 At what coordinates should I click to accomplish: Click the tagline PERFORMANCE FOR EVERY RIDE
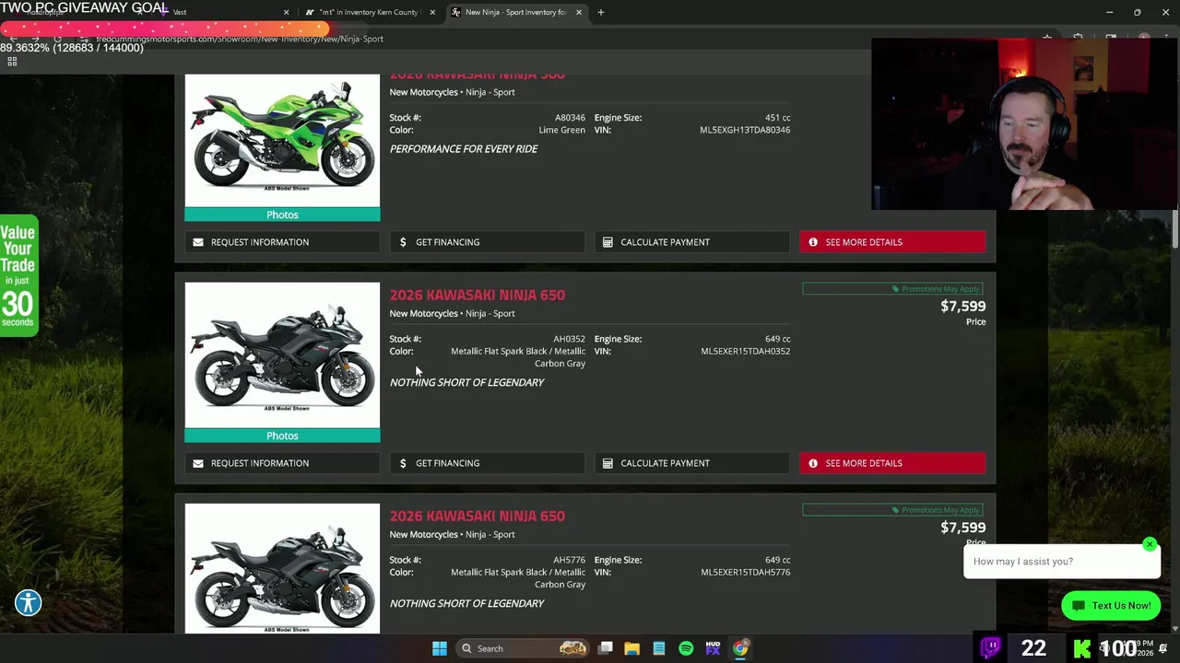(463, 148)
